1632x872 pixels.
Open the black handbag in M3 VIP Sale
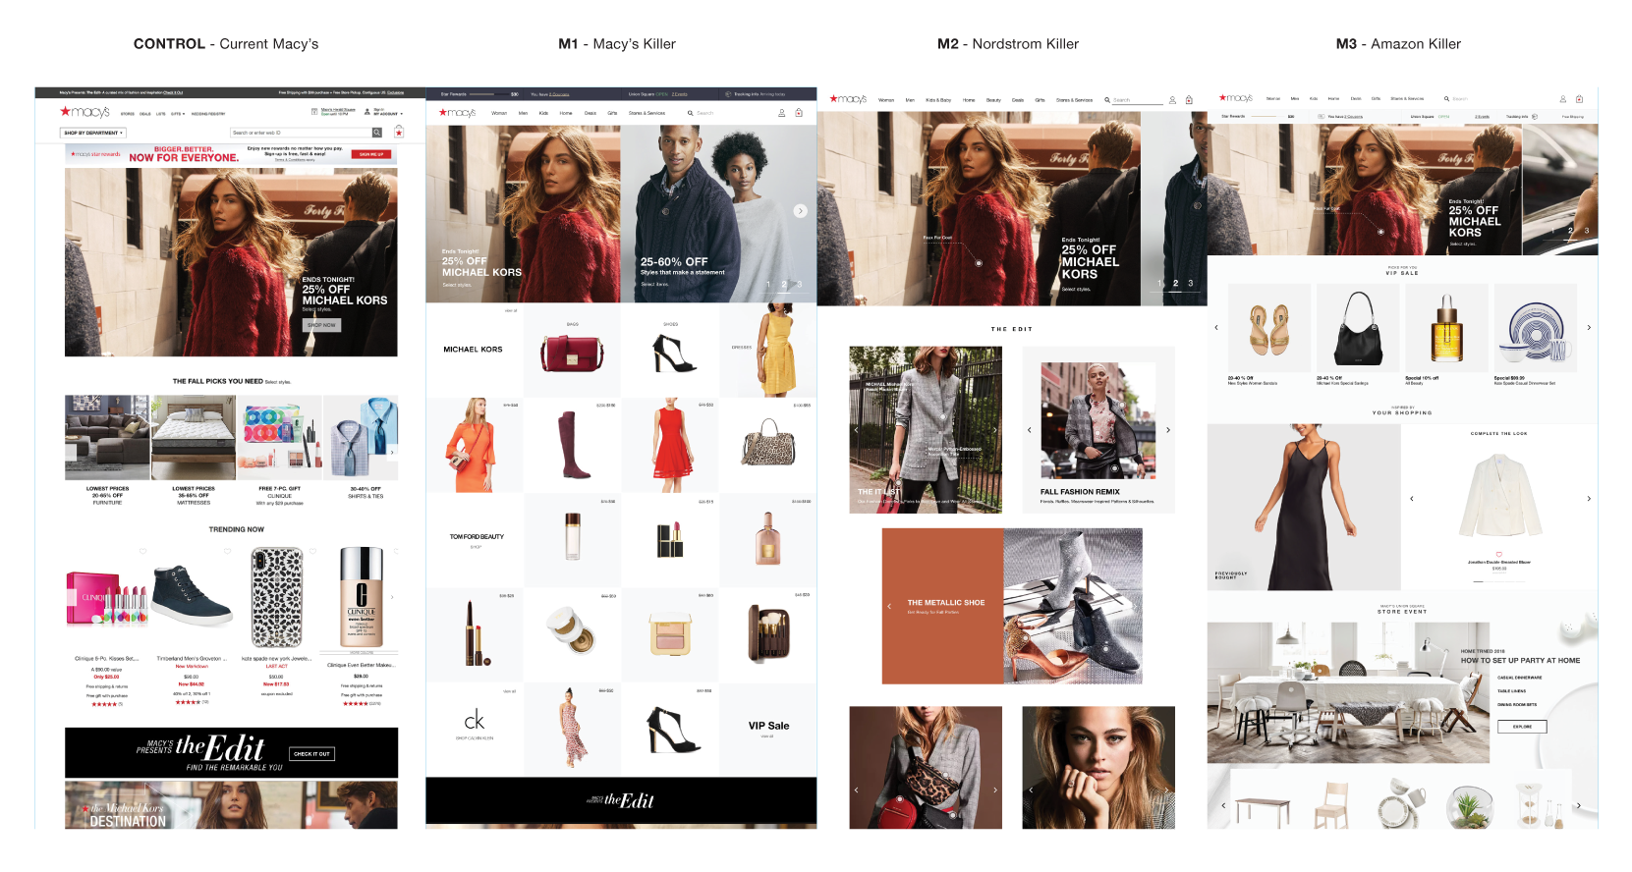pyautogui.click(x=1359, y=328)
